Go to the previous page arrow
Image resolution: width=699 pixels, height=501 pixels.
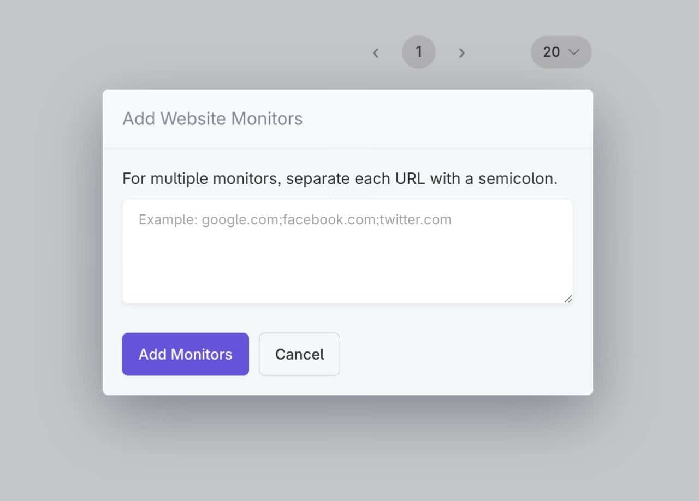(376, 53)
